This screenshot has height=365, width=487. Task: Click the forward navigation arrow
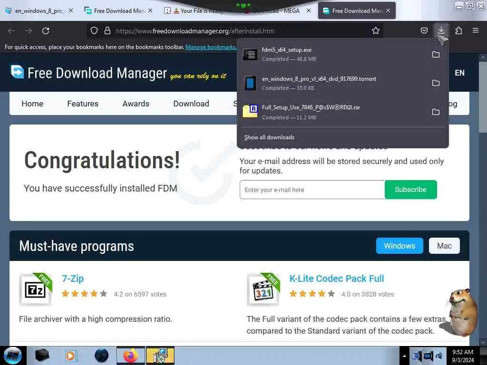[29, 31]
